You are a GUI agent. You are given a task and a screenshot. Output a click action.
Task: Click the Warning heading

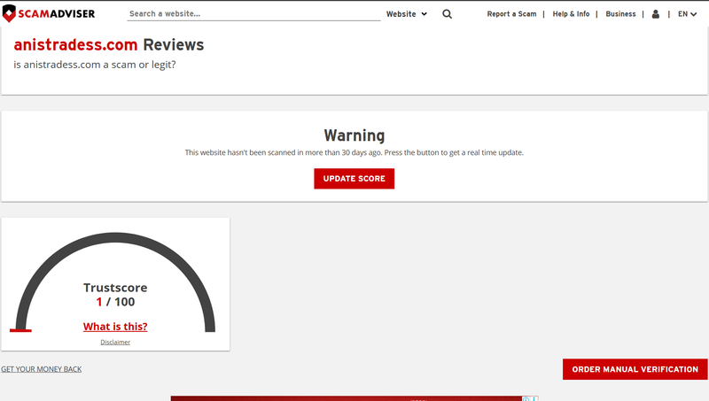[354, 135]
